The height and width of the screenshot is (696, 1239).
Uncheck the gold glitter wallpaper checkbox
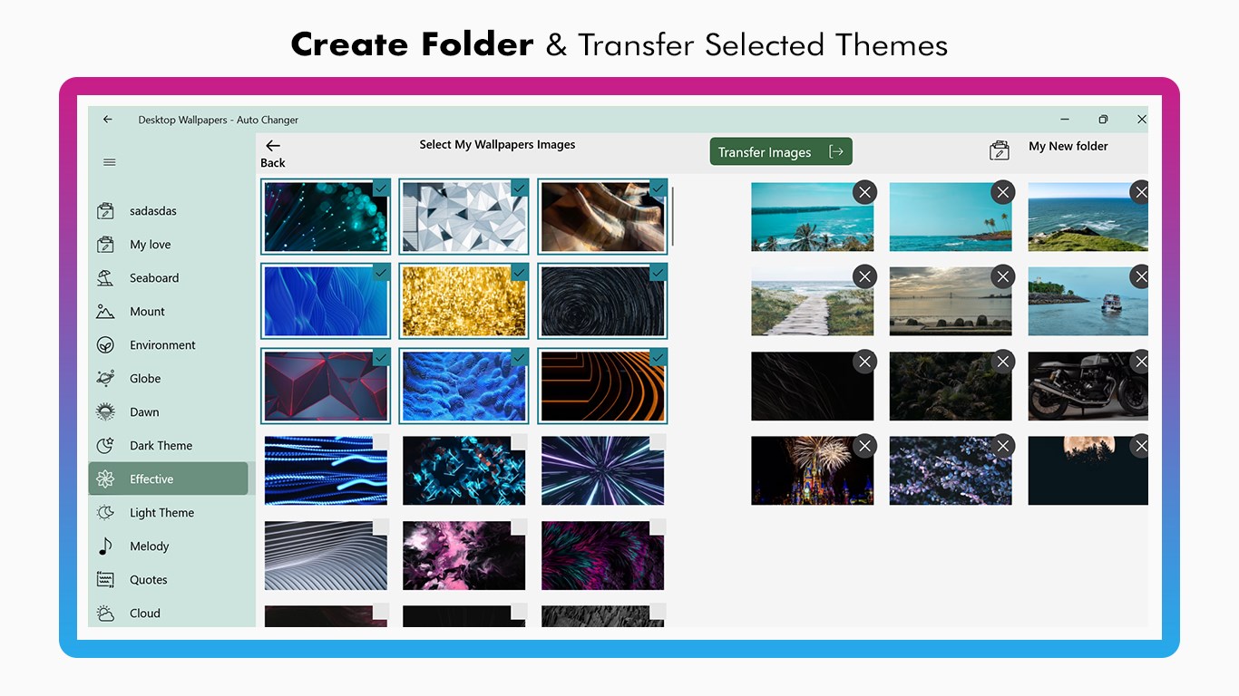tap(519, 273)
